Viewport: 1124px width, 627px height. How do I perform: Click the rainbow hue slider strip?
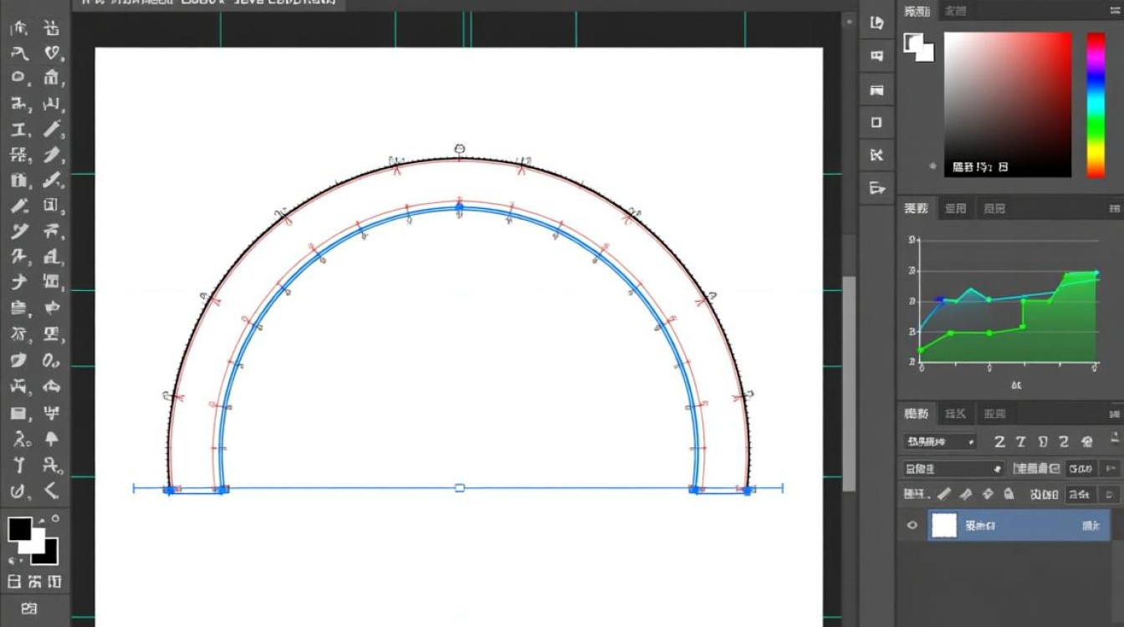[1095, 104]
